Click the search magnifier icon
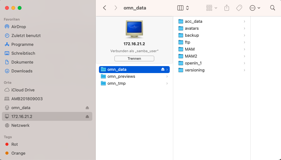 272,8
